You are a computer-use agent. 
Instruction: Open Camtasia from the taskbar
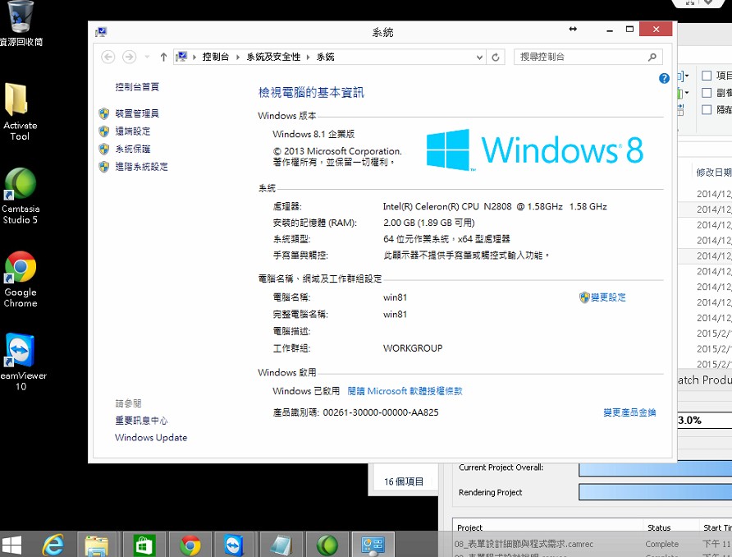point(327,545)
